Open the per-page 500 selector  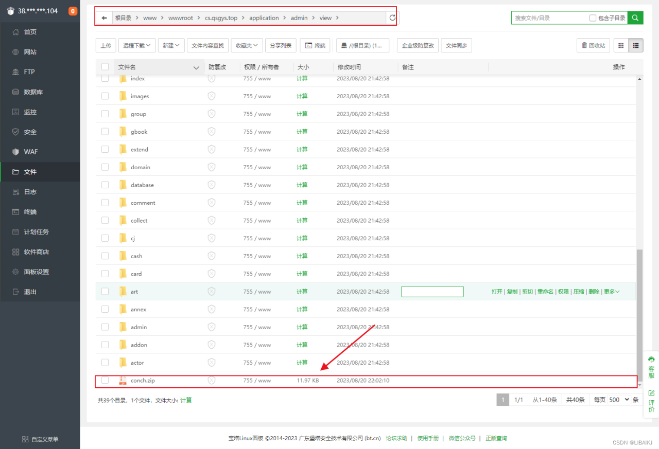pyautogui.click(x=619, y=400)
